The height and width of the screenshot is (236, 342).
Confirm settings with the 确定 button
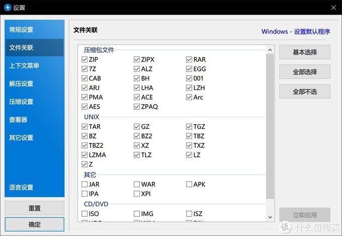click(35, 224)
